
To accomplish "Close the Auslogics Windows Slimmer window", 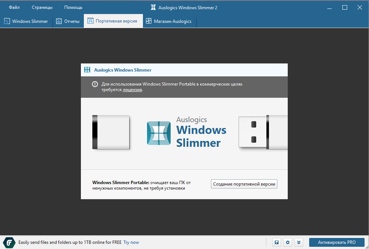I will point(360,7).
